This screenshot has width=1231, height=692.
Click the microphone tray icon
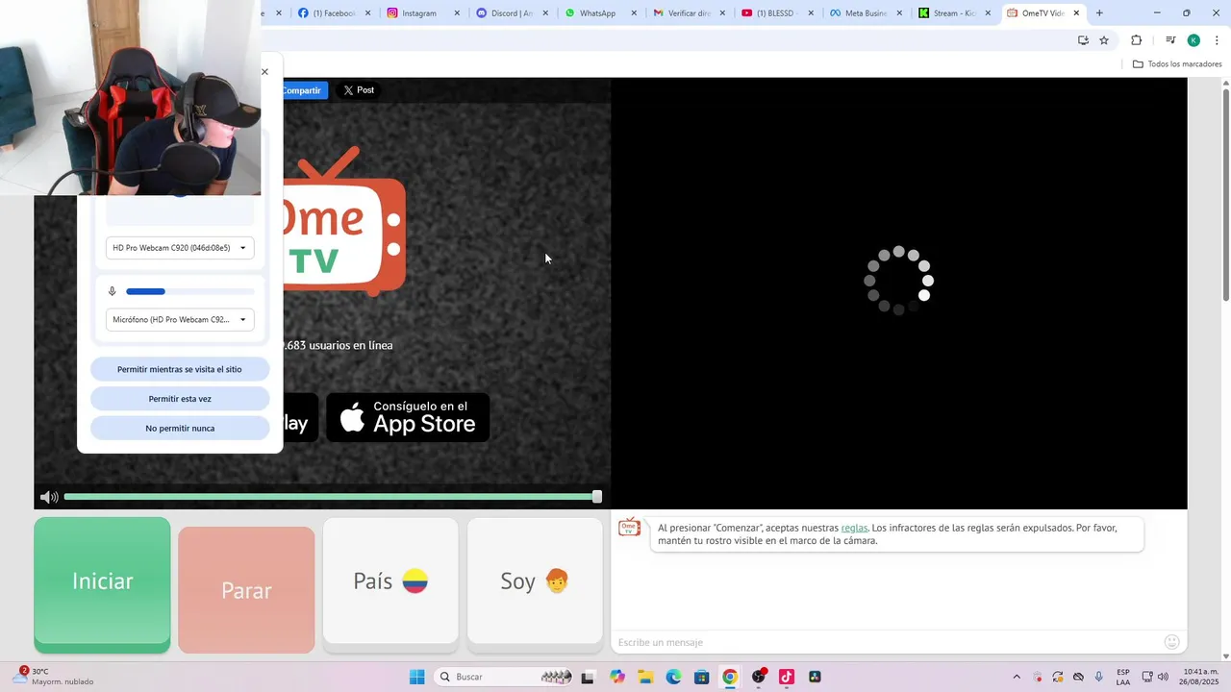click(1099, 677)
